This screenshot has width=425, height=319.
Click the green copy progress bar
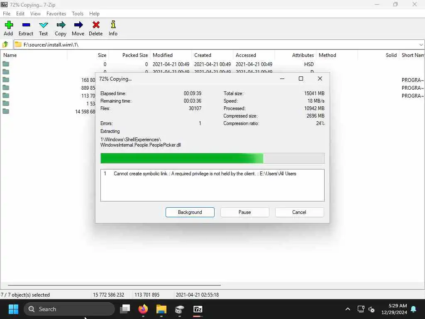[212, 158]
